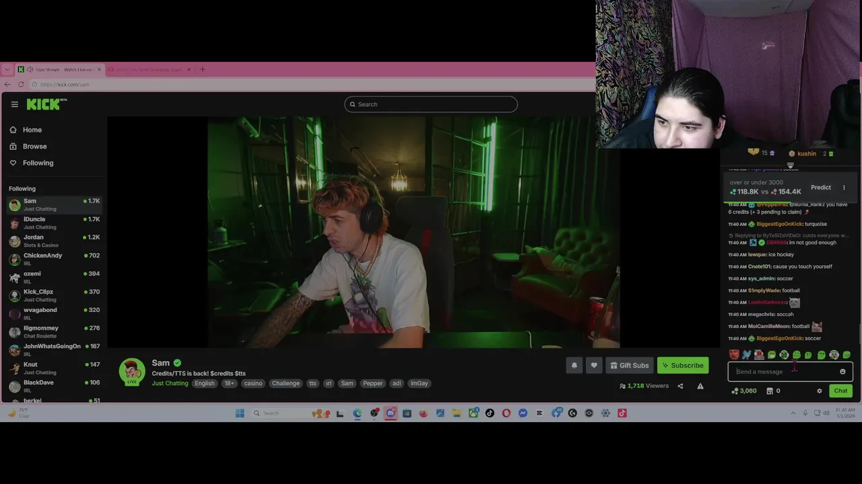Click the 3,060 channel points balance
The width and height of the screenshot is (862, 484).
[744, 391]
